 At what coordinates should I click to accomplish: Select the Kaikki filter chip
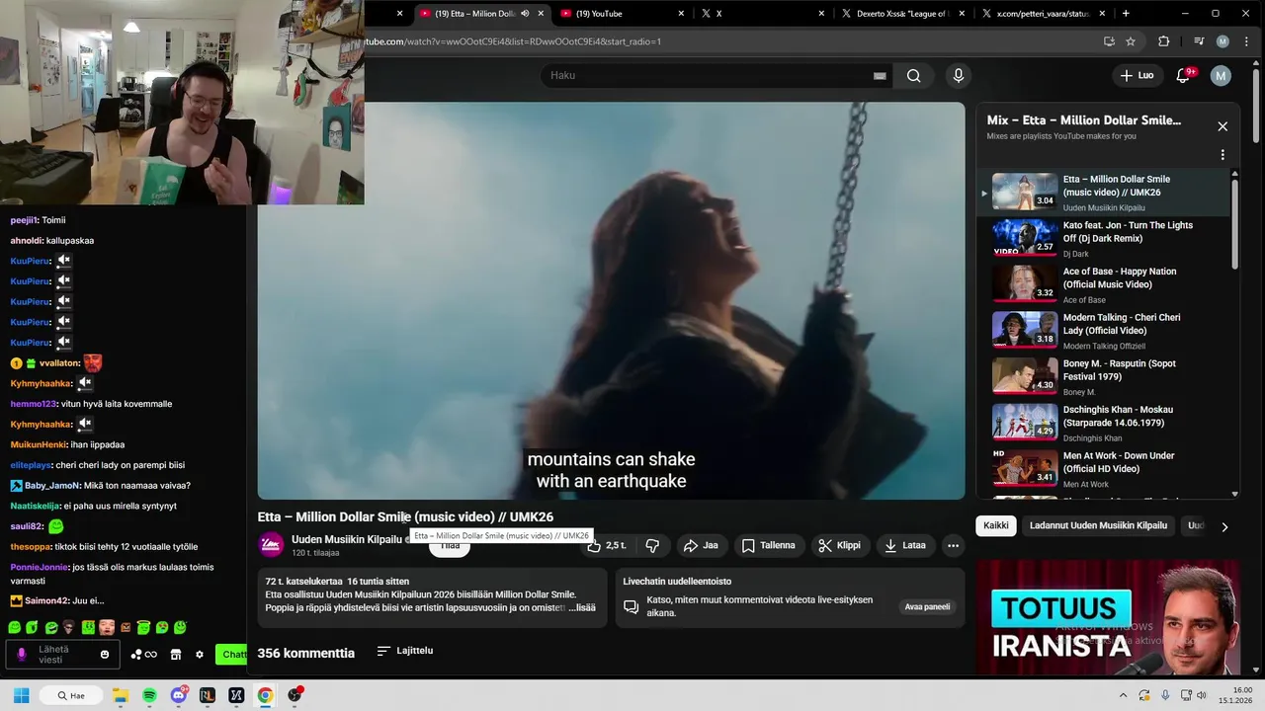pyautogui.click(x=996, y=525)
